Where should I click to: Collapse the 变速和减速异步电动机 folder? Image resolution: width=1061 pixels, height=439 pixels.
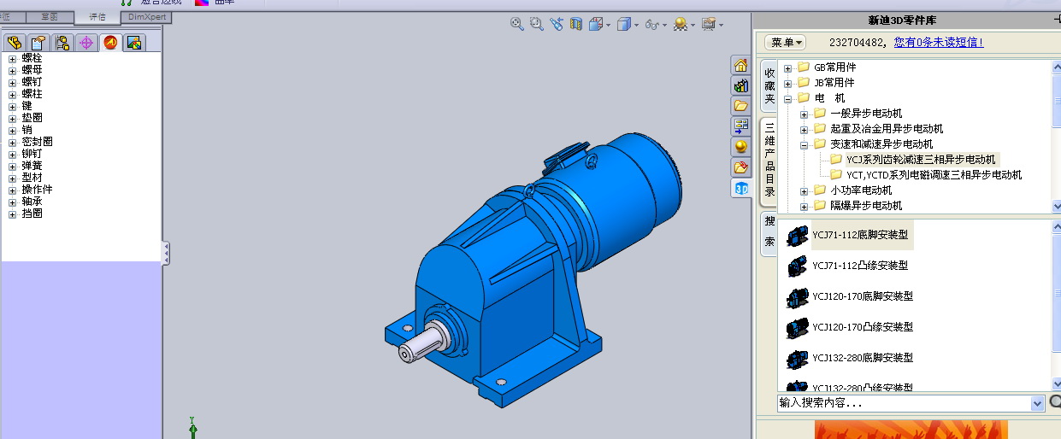(804, 144)
